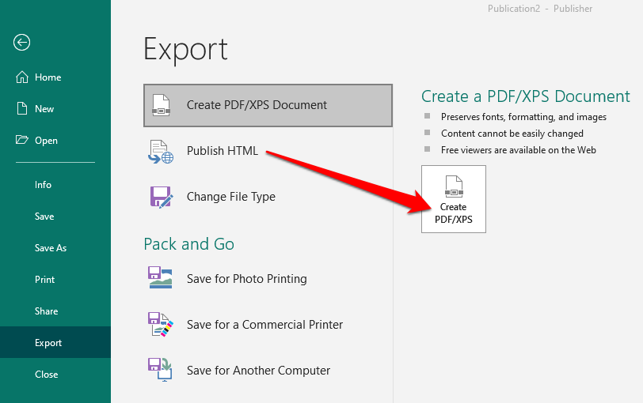Select the Publish HTML option
643x403 pixels.
pos(223,151)
